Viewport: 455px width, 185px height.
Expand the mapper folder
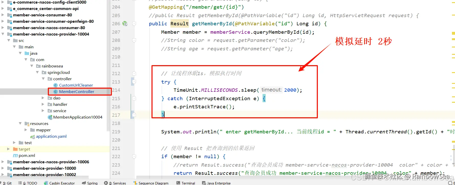click(x=26, y=130)
